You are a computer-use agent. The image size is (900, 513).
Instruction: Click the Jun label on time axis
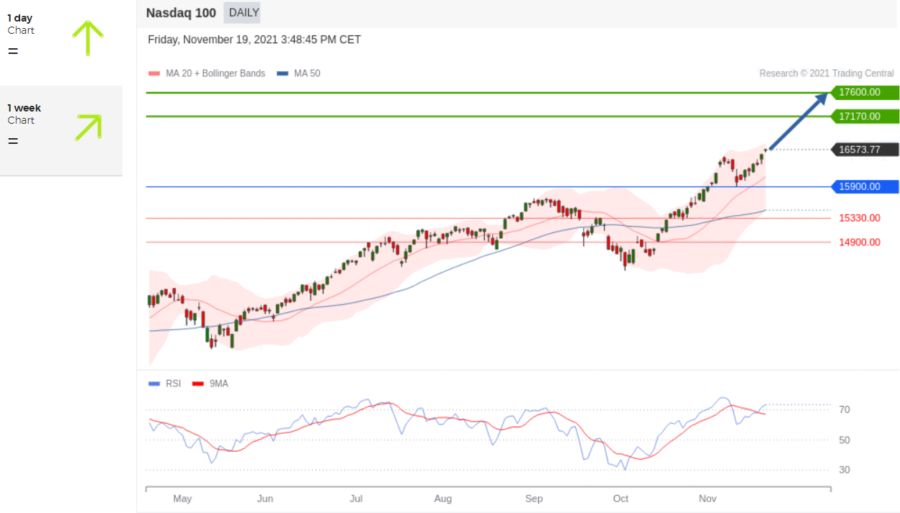(x=265, y=499)
